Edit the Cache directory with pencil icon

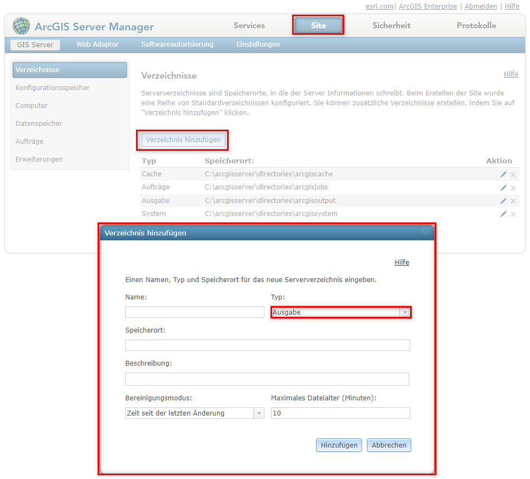pyautogui.click(x=503, y=174)
